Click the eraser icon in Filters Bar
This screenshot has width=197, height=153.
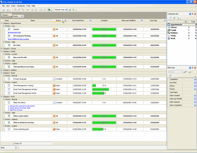point(190,72)
